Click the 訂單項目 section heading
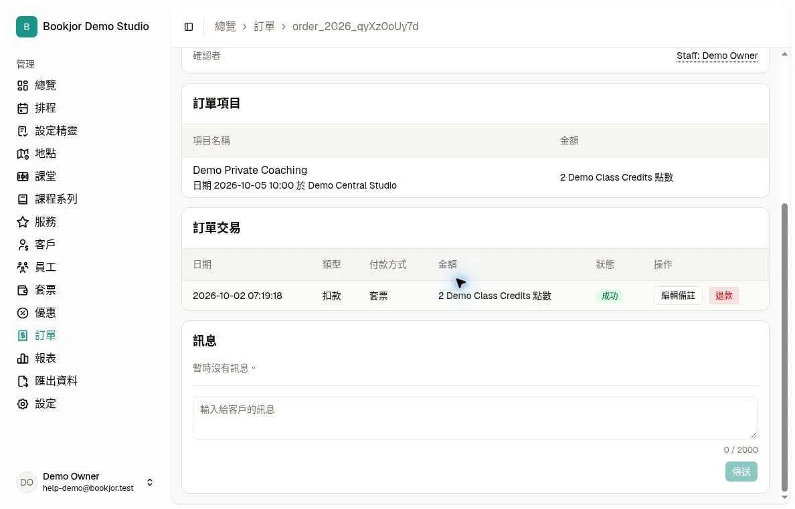The width and height of the screenshot is (795, 509). click(217, 104)
